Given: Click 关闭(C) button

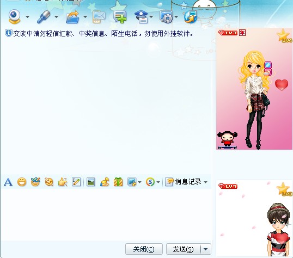Looking at the screenshot, I should point(144,249).
